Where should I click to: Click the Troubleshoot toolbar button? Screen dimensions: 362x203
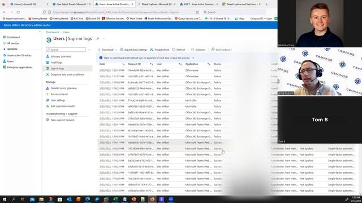(x=160, y=50)
